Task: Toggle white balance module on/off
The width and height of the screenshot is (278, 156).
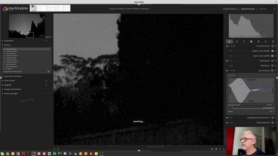Action: pyautogui.click(x=227, y=123)
